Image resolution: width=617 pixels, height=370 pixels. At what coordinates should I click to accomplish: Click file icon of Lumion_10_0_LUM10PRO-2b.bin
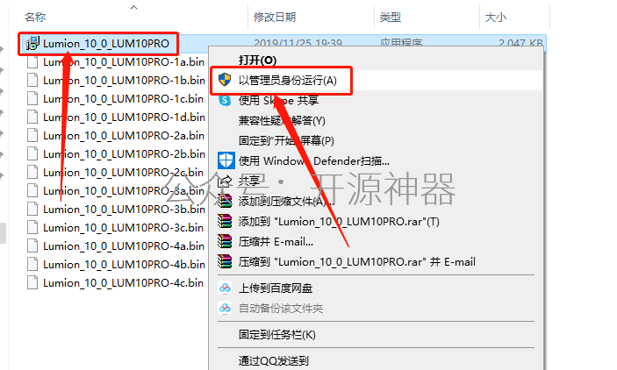tap(32, 154)
